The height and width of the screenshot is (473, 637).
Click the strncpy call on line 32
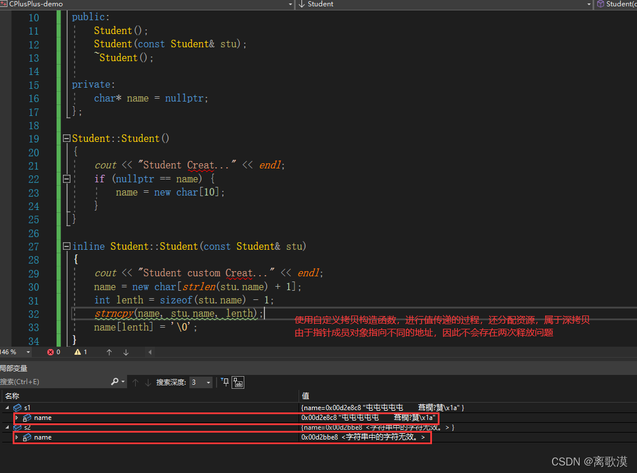114,313
